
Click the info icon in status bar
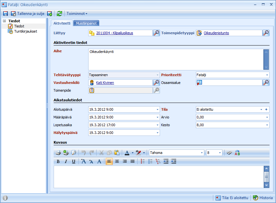(5, 198)
